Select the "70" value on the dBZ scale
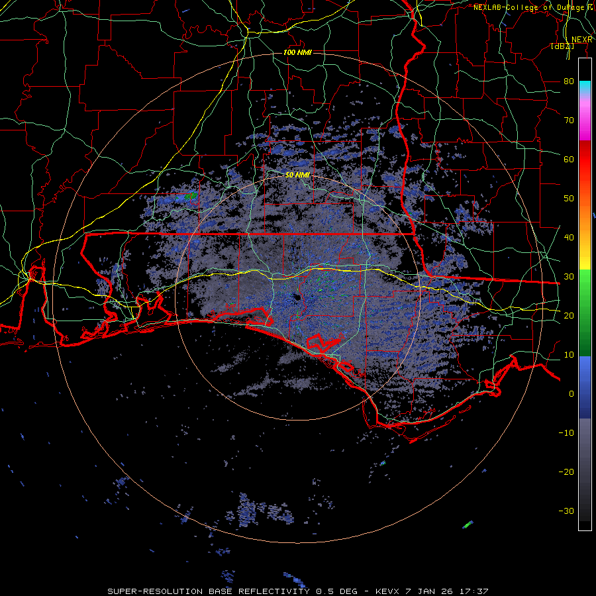Image resolution: width=596 pixels, height=596 pixels. 569,120
